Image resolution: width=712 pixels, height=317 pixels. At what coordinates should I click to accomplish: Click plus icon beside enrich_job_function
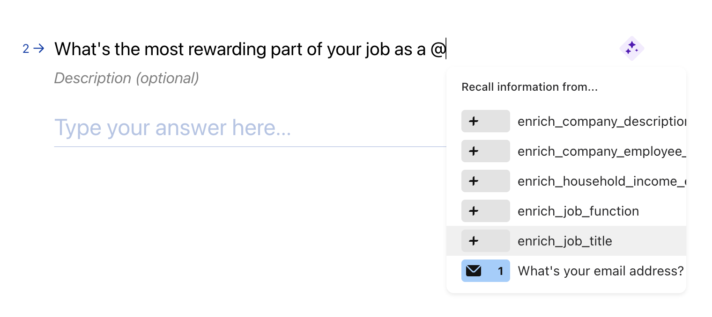tap(474, 211)
